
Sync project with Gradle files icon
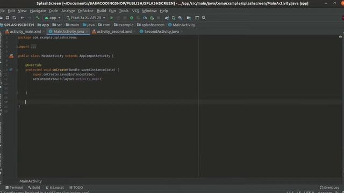pos(167,18)
